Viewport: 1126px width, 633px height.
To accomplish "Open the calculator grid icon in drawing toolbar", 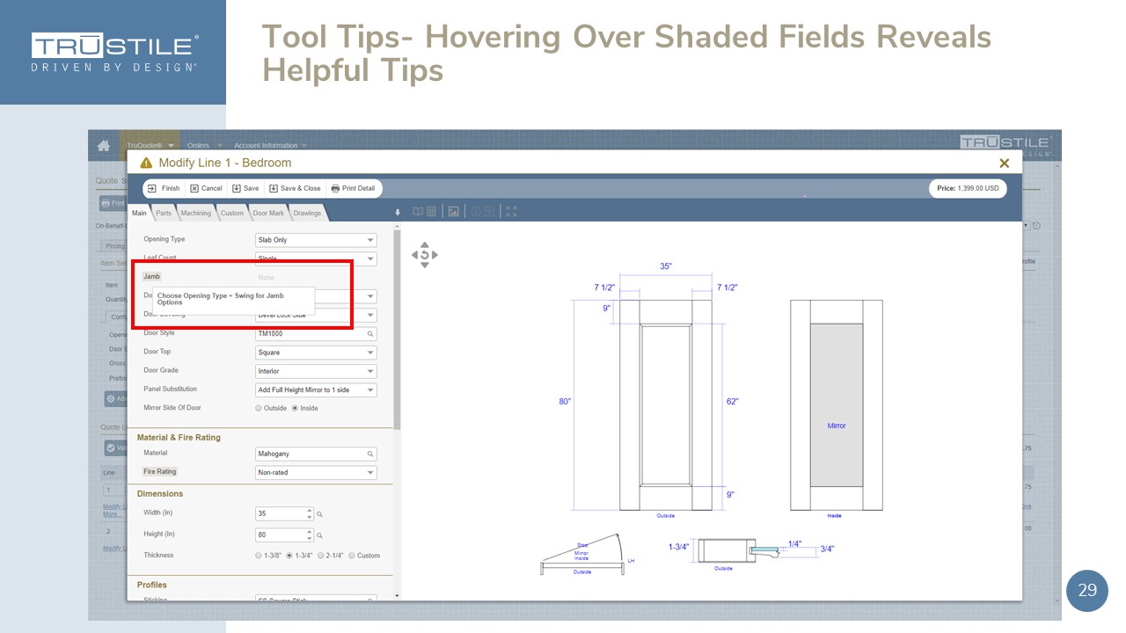I will coord(431,211).
